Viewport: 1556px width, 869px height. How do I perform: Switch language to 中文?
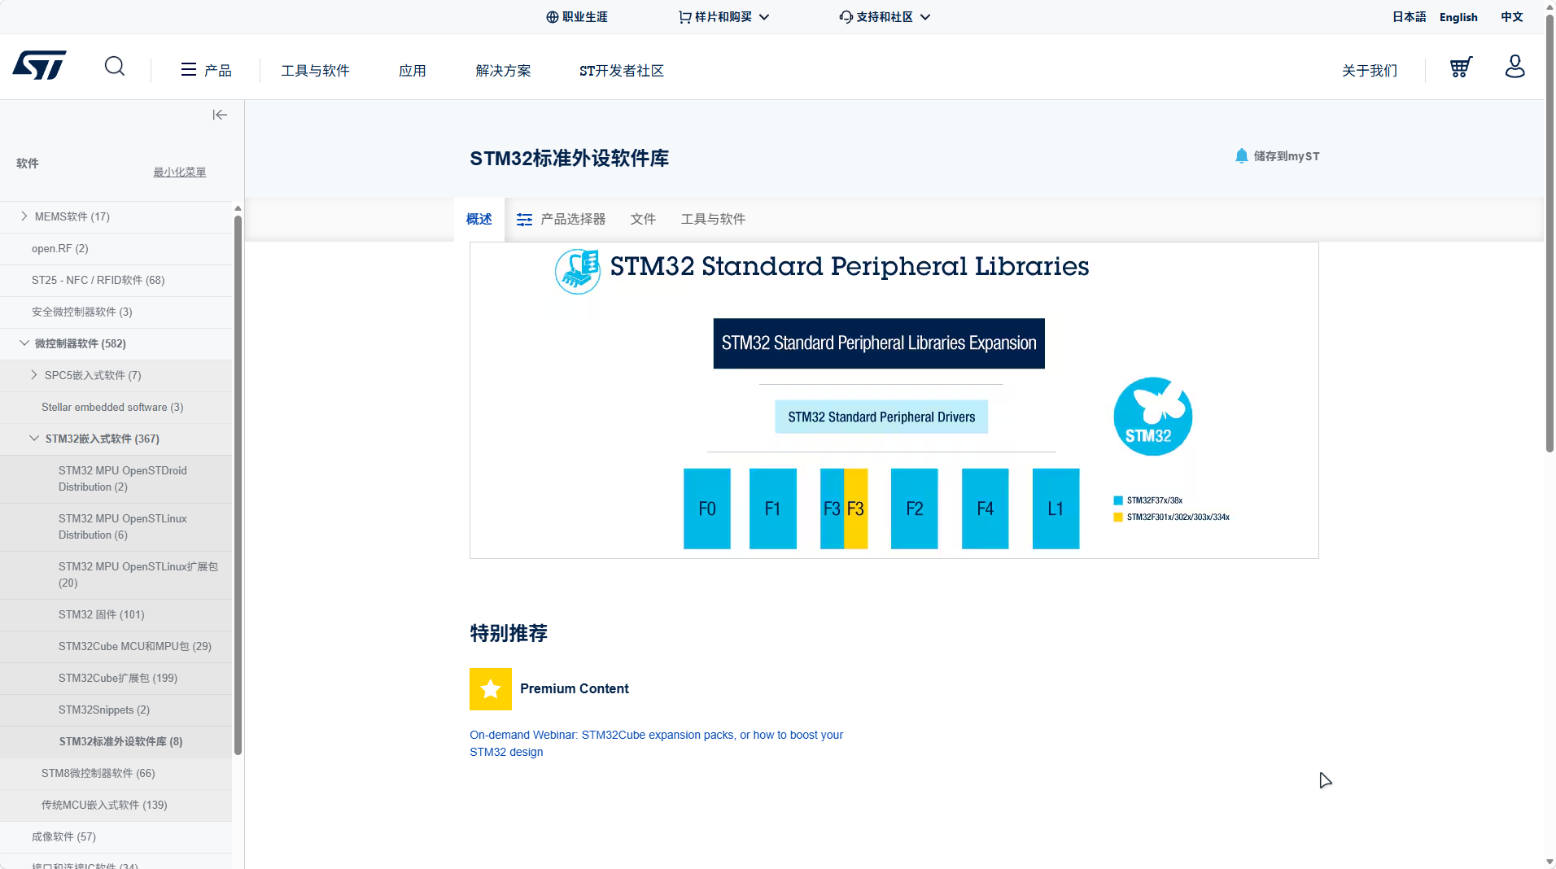pyautogui.click(x=1512, y=17)
